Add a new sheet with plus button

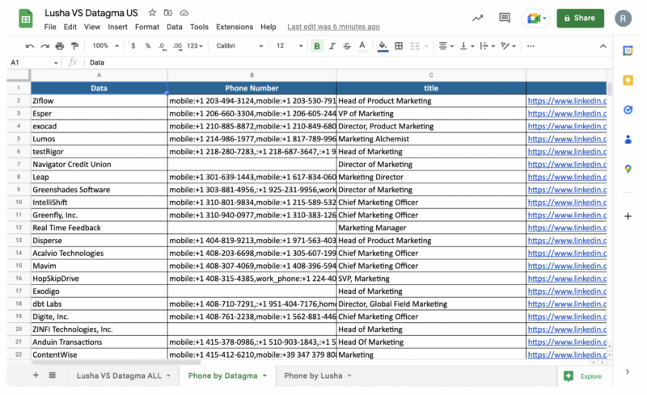pyautogui.click(x=36, y=375)
